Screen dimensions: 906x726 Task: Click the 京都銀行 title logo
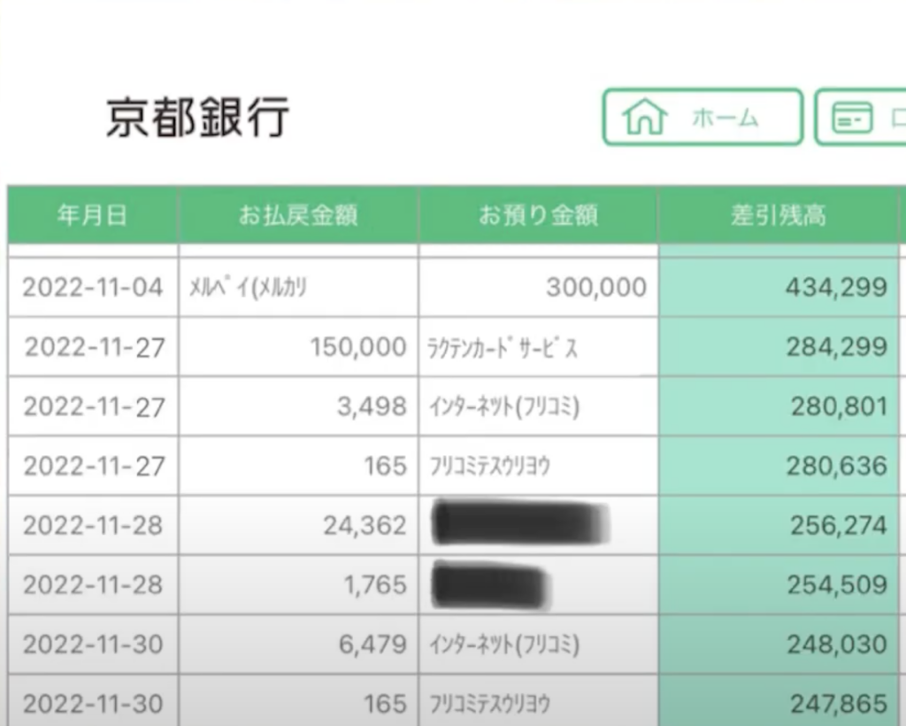pyautogui.click(x=197, y=118)
